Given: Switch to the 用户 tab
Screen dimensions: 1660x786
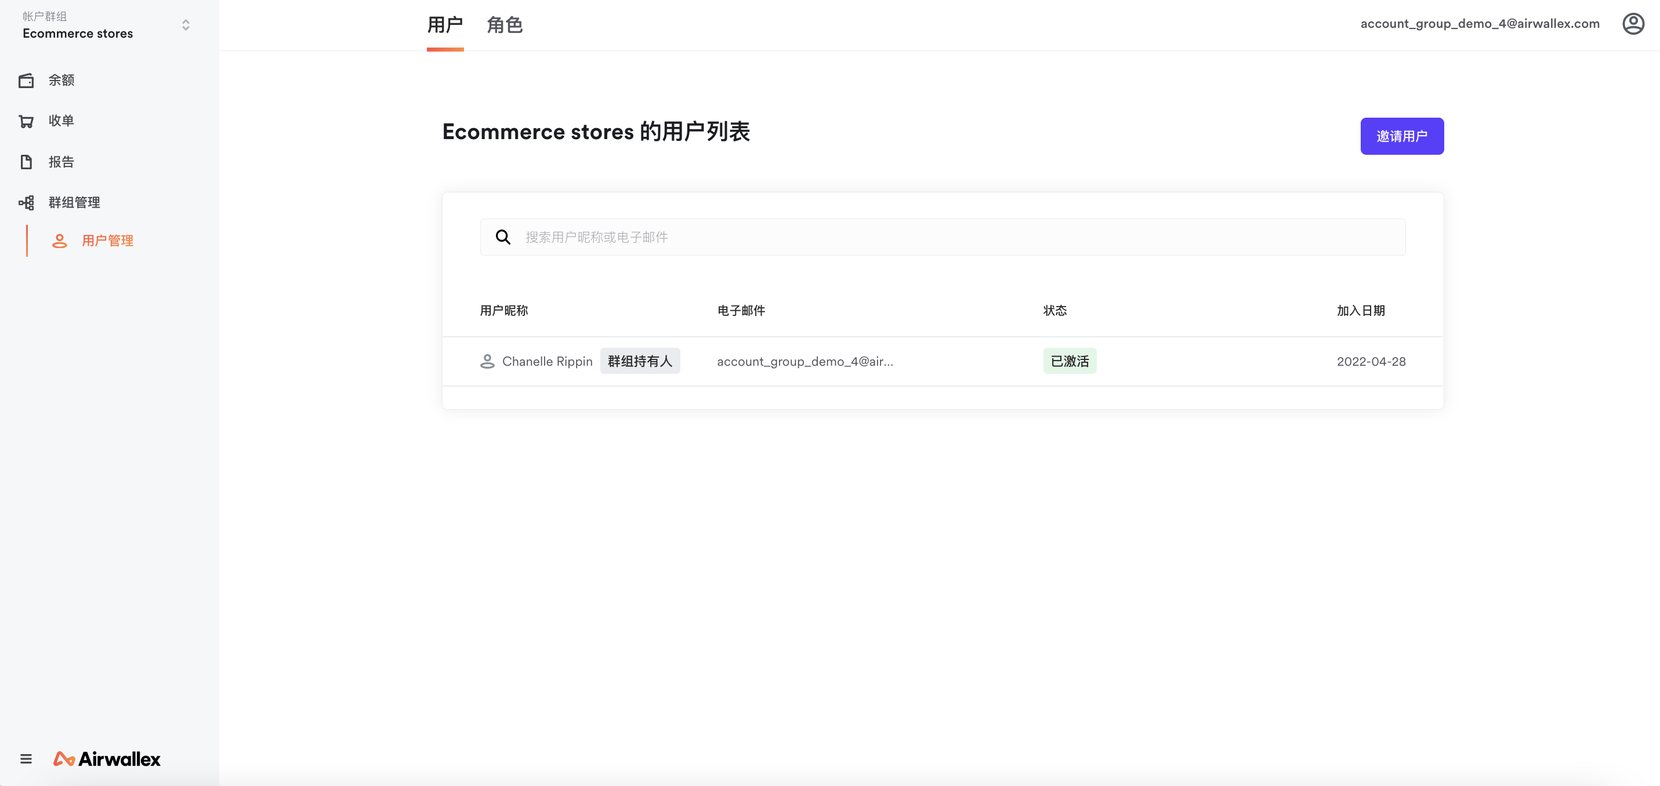Looking at the screenshot, I should click(445, 25).
